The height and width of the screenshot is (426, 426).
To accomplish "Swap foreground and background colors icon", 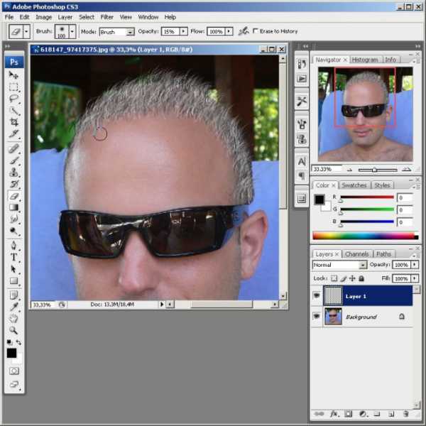I will (18, 342).
